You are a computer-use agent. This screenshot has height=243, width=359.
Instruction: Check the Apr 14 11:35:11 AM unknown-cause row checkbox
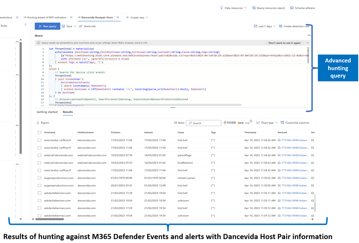click(x=39, y=201)
